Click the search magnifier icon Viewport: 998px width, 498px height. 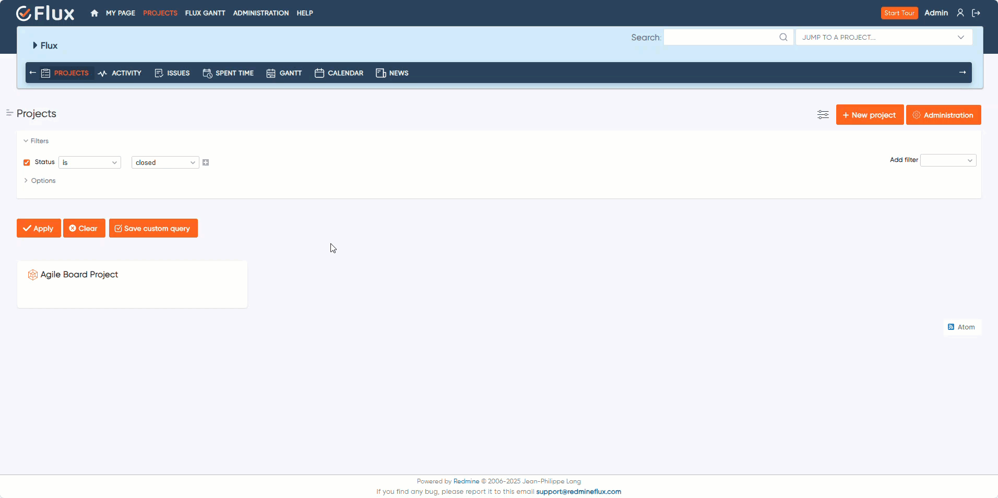point(783,37)
